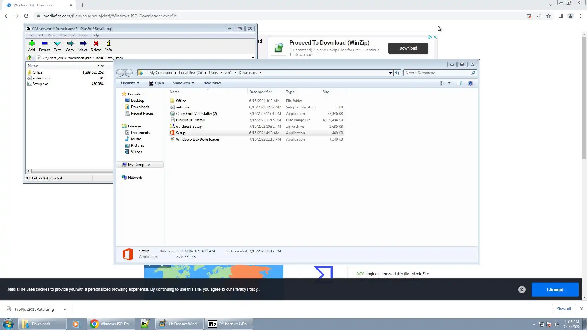
Task: Open Favorites menu in 7-Zip
Action: tap(67, 35)
